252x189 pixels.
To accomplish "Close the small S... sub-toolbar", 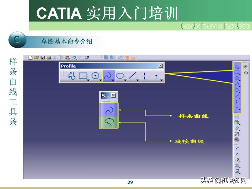I will pyautogui.click(x=113, y=95).
